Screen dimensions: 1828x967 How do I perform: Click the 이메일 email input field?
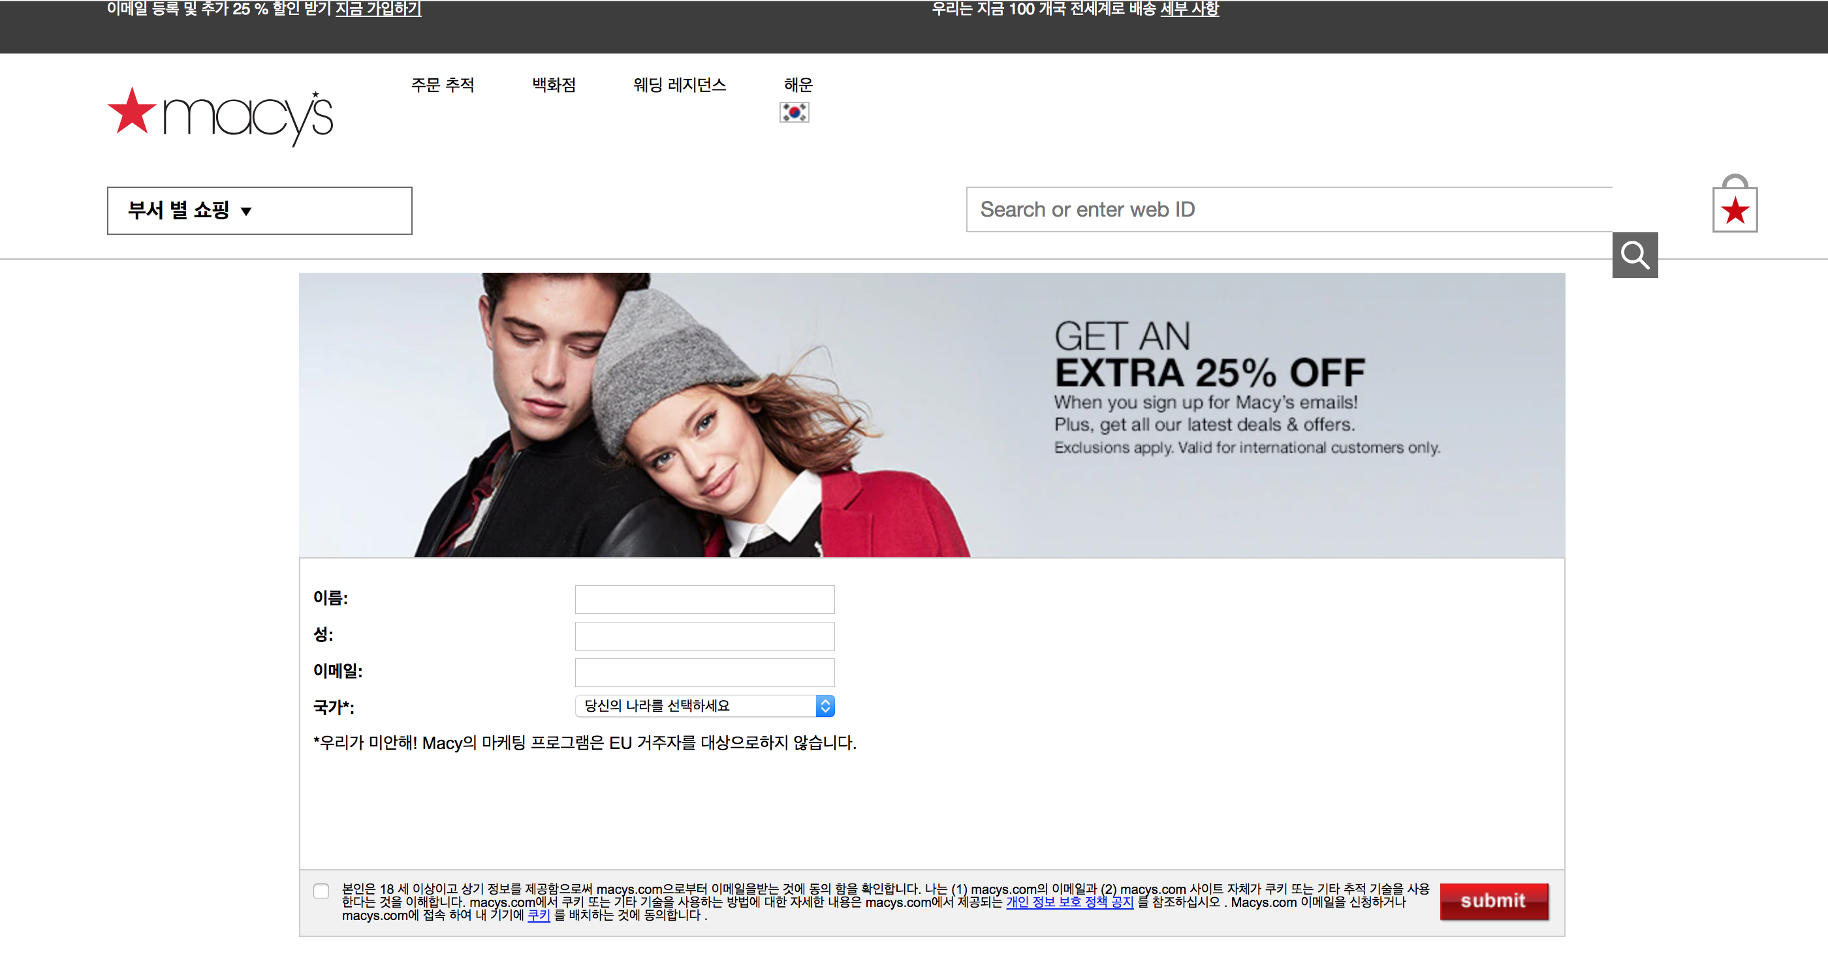(704, 672)
